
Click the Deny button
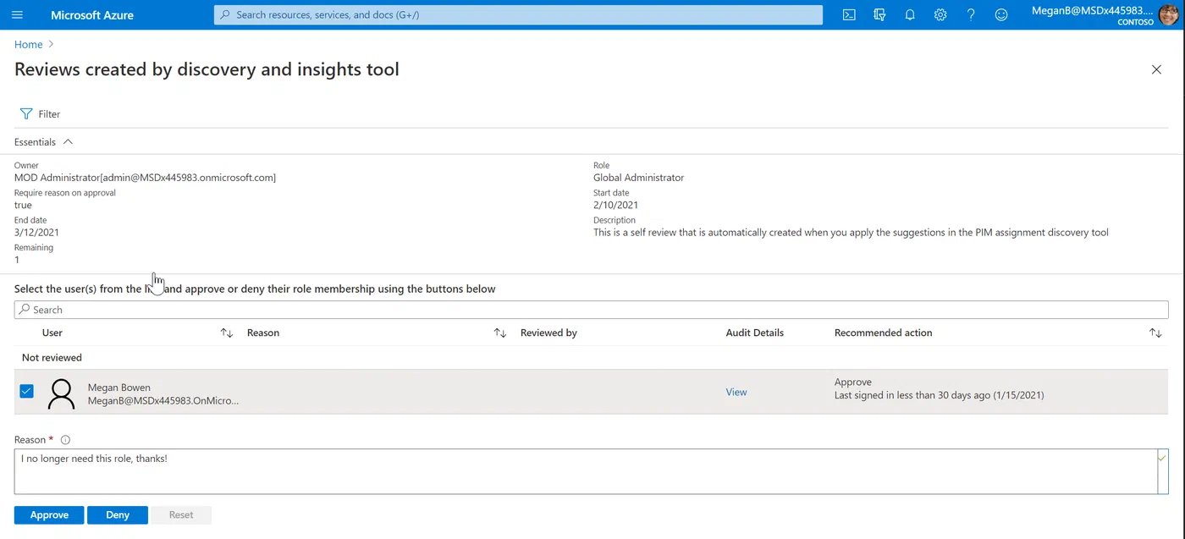coord(118,514)
